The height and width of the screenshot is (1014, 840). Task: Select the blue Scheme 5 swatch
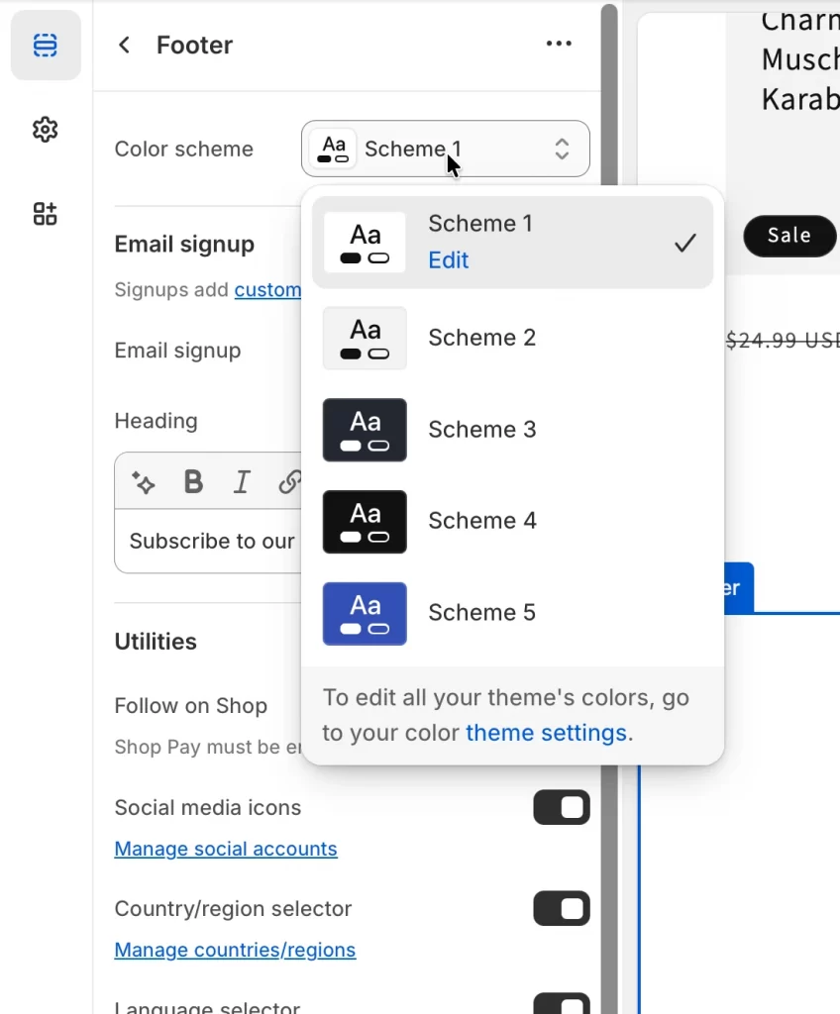point(365,614)
